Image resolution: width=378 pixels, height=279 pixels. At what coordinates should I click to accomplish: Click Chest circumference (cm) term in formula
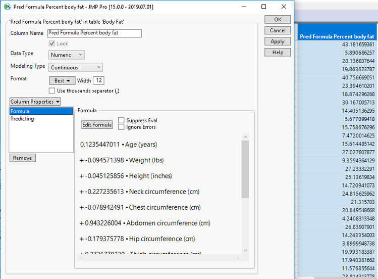(165, 207)
